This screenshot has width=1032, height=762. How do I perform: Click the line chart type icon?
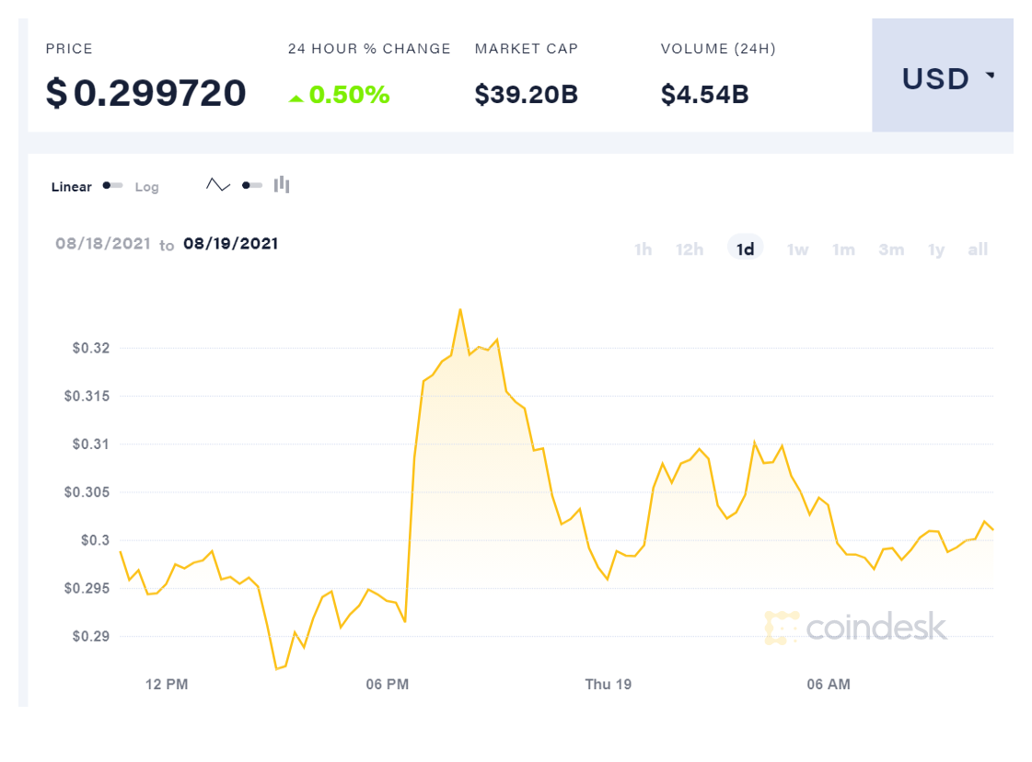point(218,185)
